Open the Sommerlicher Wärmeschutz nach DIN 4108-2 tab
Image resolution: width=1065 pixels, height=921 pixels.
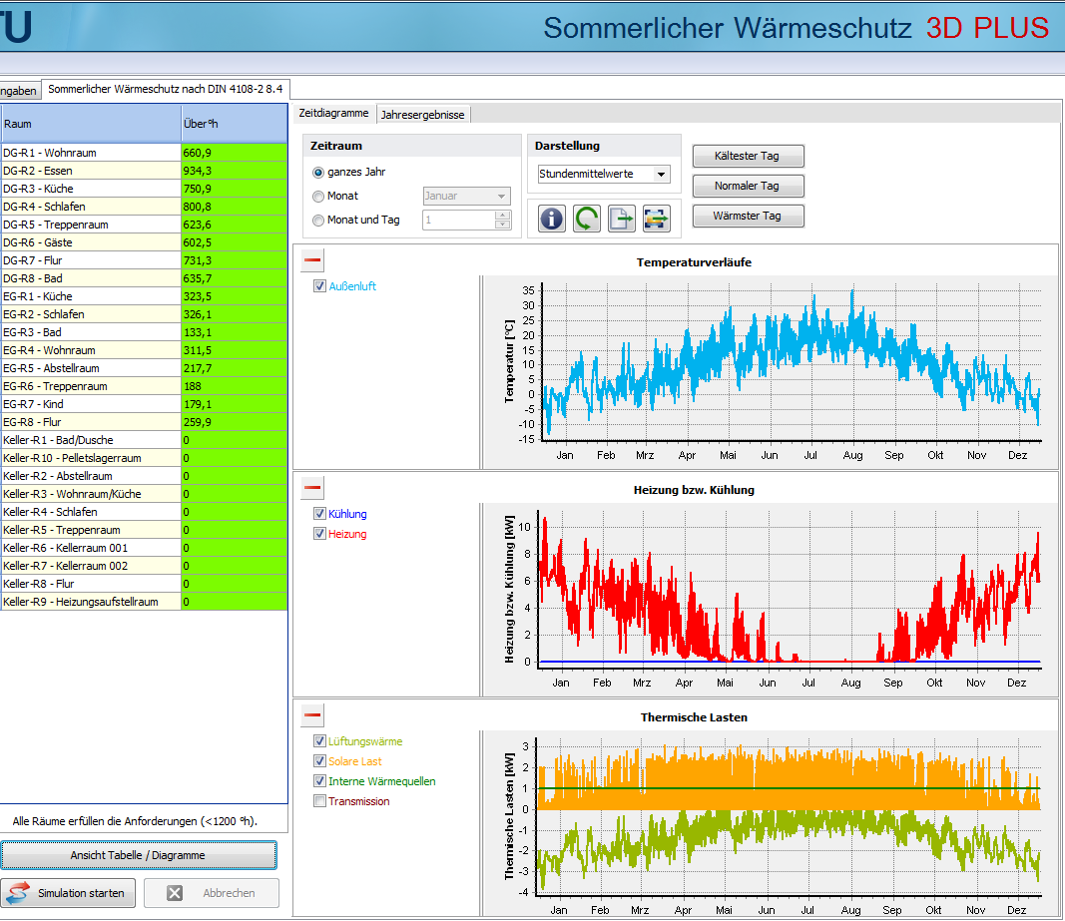165,90
